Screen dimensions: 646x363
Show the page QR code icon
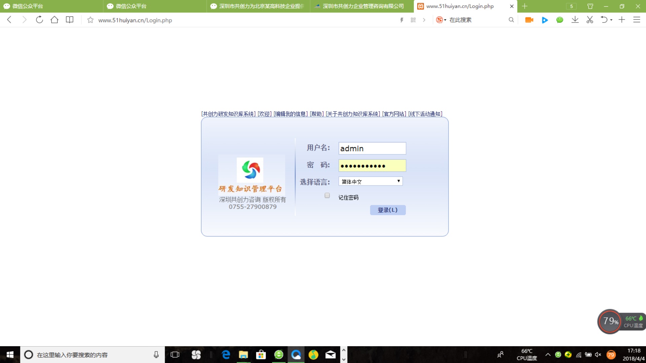click(413, 20)
